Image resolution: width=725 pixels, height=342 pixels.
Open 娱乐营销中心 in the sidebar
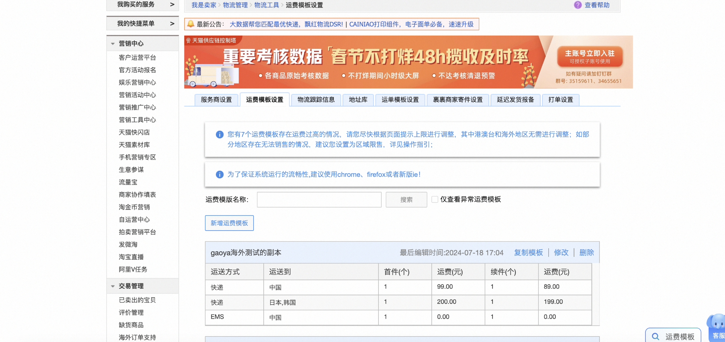[x=137, y=83]
